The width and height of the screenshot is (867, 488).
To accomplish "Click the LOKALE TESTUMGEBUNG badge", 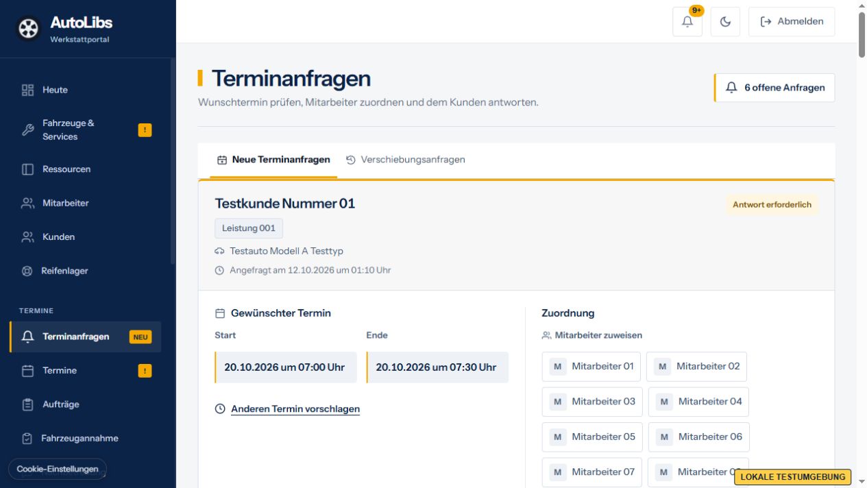I will pos(793,477).
